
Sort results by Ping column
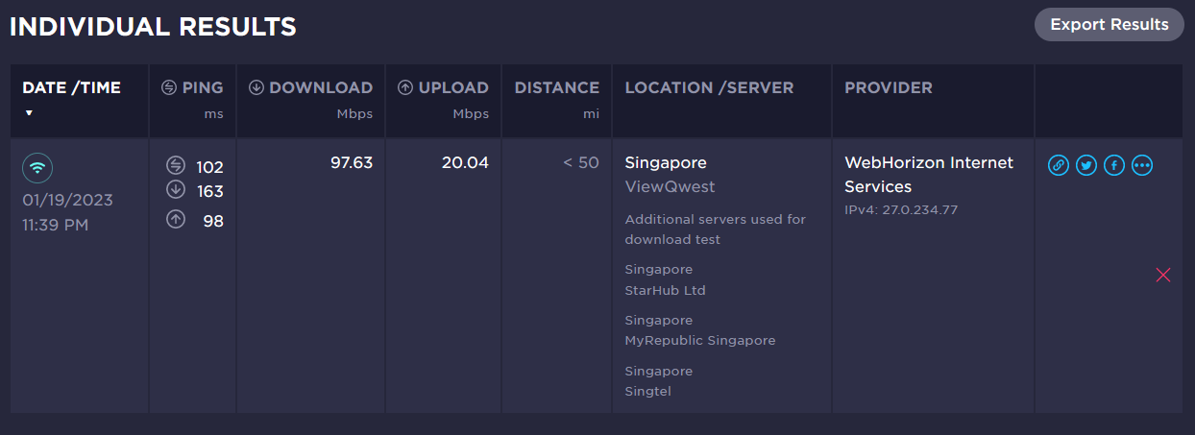204,87
